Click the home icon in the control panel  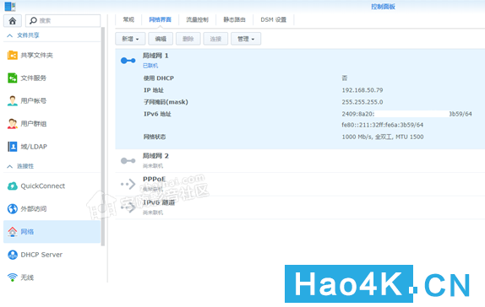[13, 21]
